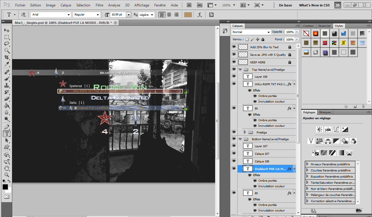Image resolution: width=372 pixels, height=217 pixels.
Task: Select the Eraser tool
Action: tap(6, 99)
